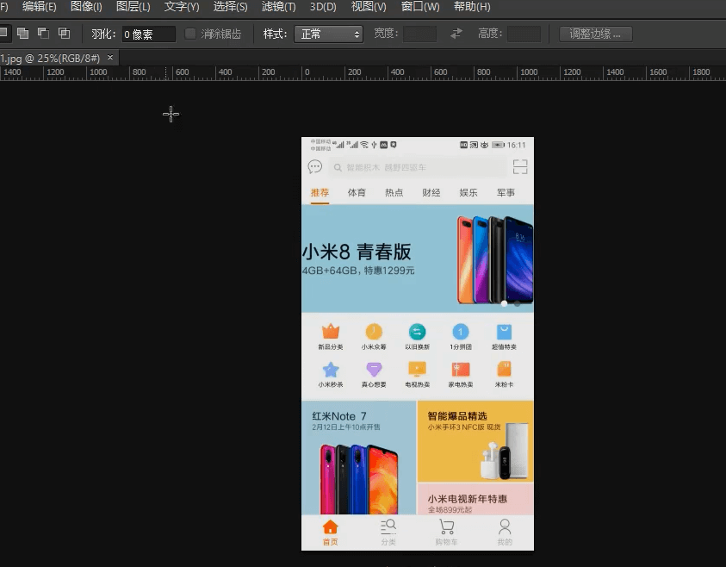This screenshot has height=567, width=726.
Task: Click the search bar in phone mockup
Action: coord(418,167)
